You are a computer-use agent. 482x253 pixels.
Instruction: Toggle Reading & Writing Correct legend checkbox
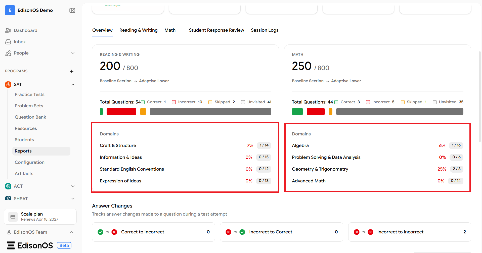pyautogui.click(x=143, y=102)
